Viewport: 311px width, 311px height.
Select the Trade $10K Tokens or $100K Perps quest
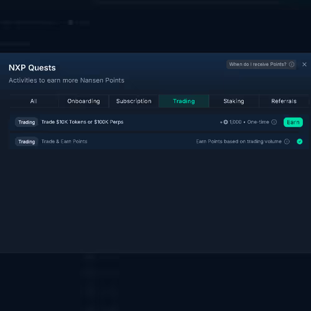159,123
